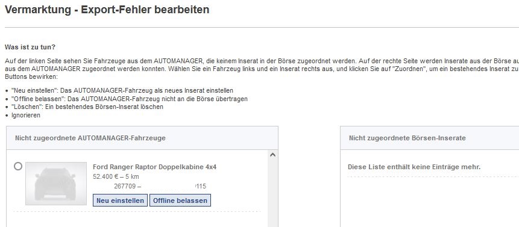Click the "Neu einstellen" bullet explanation
Screen dimensions: 519x227
(122, 90)
